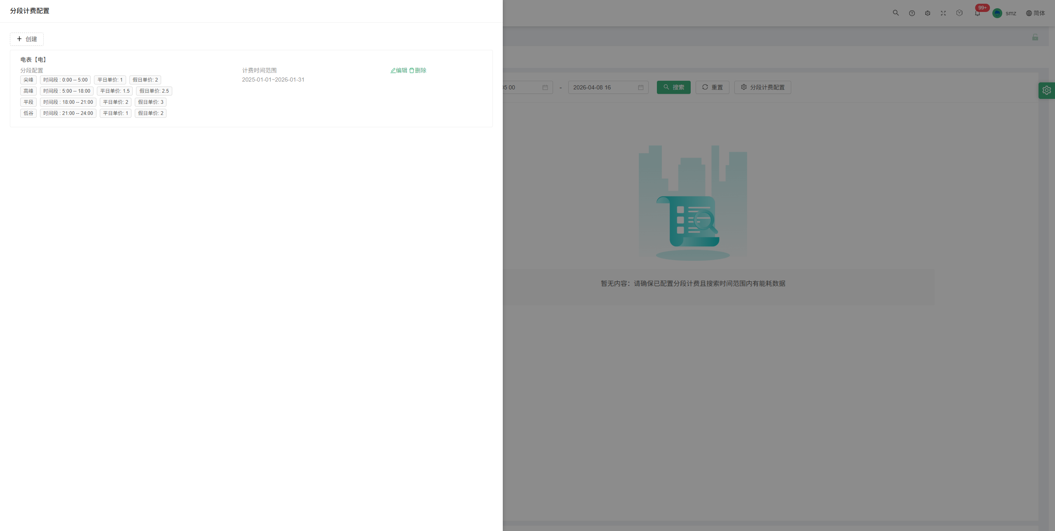Click the 尖峰 segment tag
Screen dimensions: 1055x531
pyautogui.click(x=28, y=80)
